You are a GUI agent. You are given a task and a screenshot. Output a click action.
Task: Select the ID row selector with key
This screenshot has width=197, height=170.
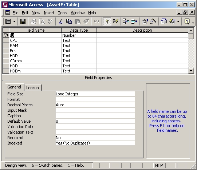coord(6,35)
